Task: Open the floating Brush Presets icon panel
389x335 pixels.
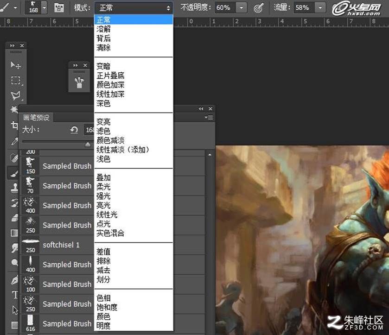Action: click(79, 83)
